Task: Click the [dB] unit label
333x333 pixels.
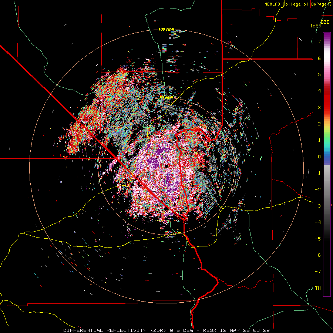Action: [x=316, y=26]
